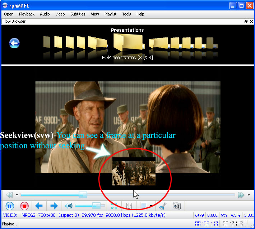Click the first folder to the left of Presentations

coord(98,42)
